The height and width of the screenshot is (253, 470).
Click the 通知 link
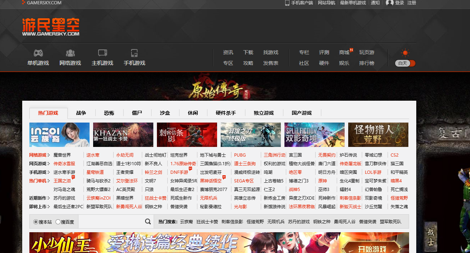[x=375, y=3]
